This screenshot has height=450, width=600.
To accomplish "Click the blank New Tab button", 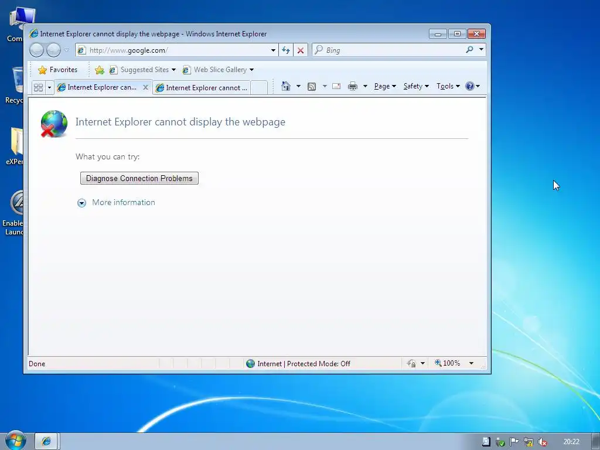I will pyautogui.click(x=259, y=88).
